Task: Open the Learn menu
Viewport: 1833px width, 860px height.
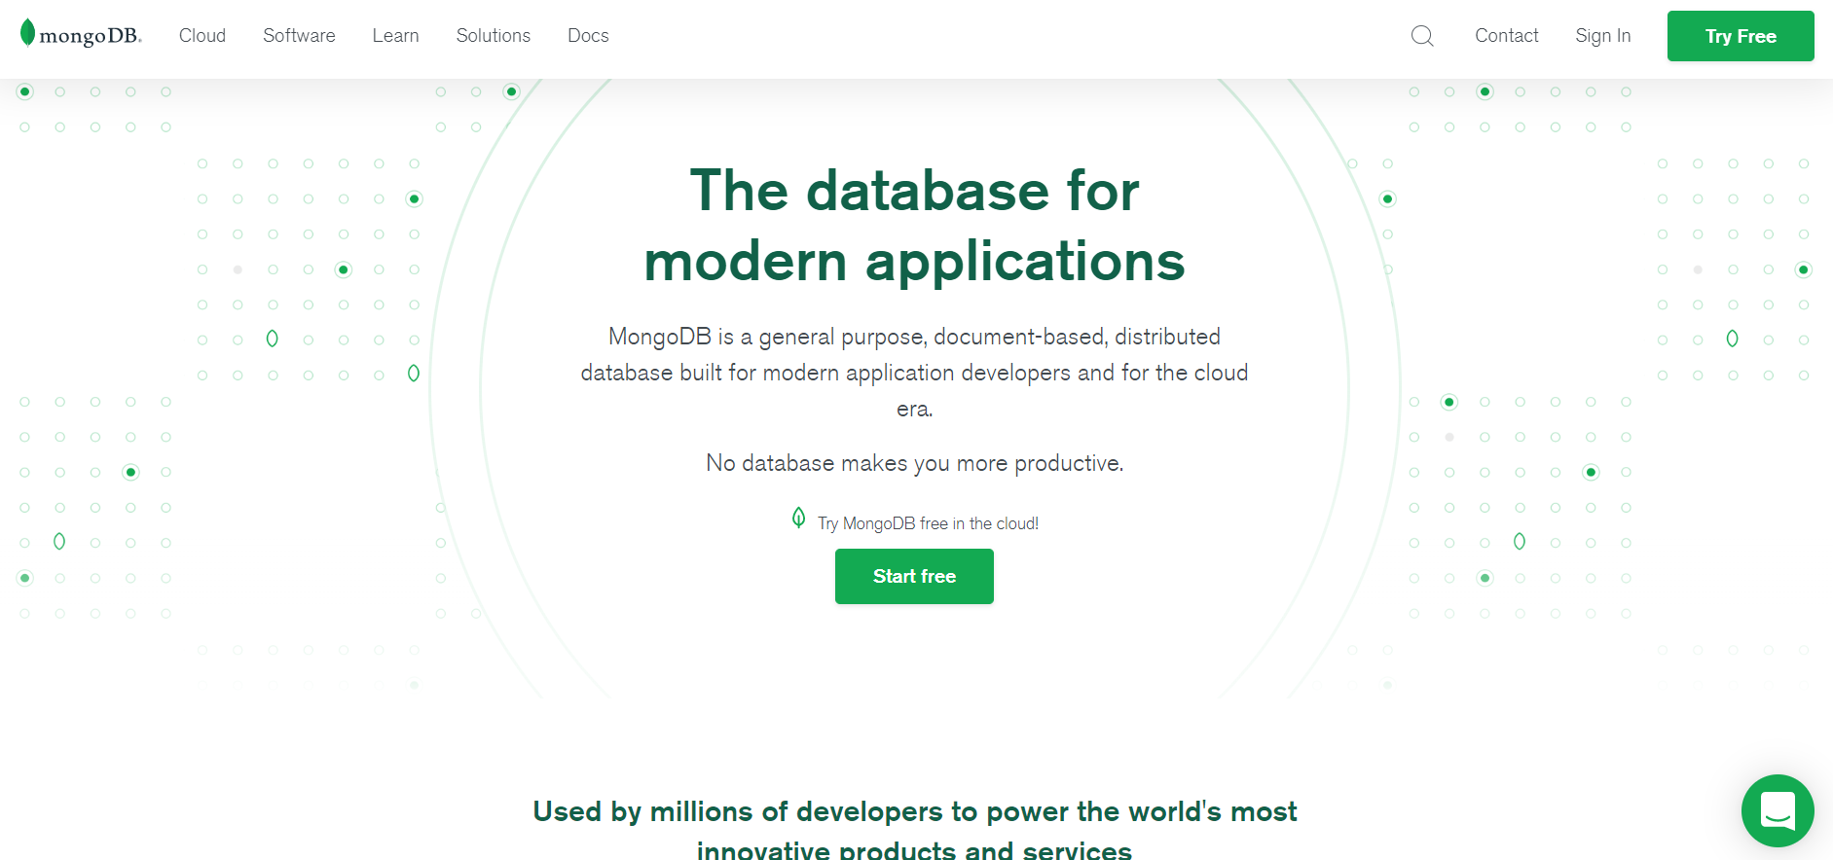Action: [395, 36]
